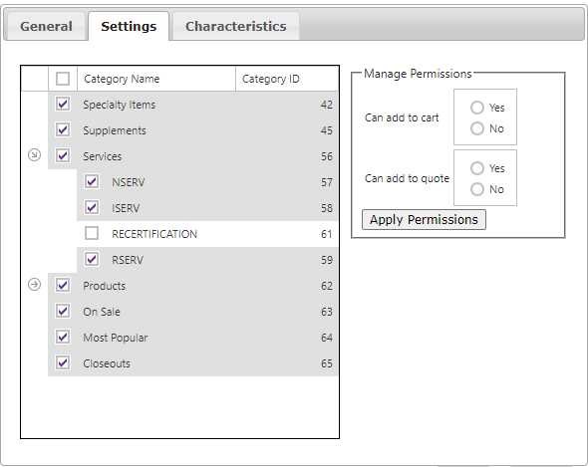Expand the Products category row
This screenshot has height=467, width=588.
(x=34, y=285)
